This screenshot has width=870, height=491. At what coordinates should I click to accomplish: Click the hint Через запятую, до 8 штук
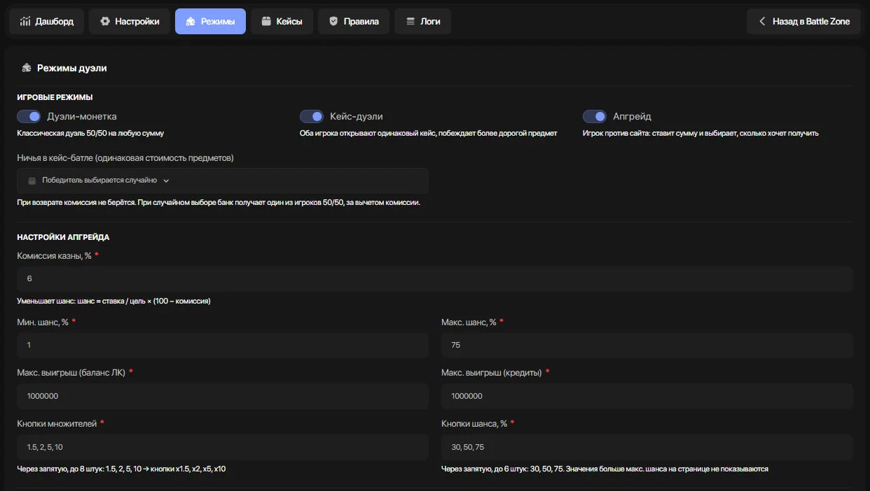[121, 469]
